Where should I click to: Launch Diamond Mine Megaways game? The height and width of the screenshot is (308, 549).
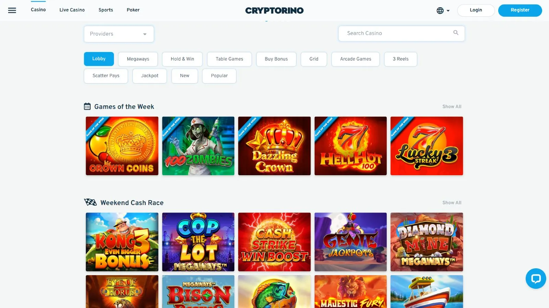[427, 242]
